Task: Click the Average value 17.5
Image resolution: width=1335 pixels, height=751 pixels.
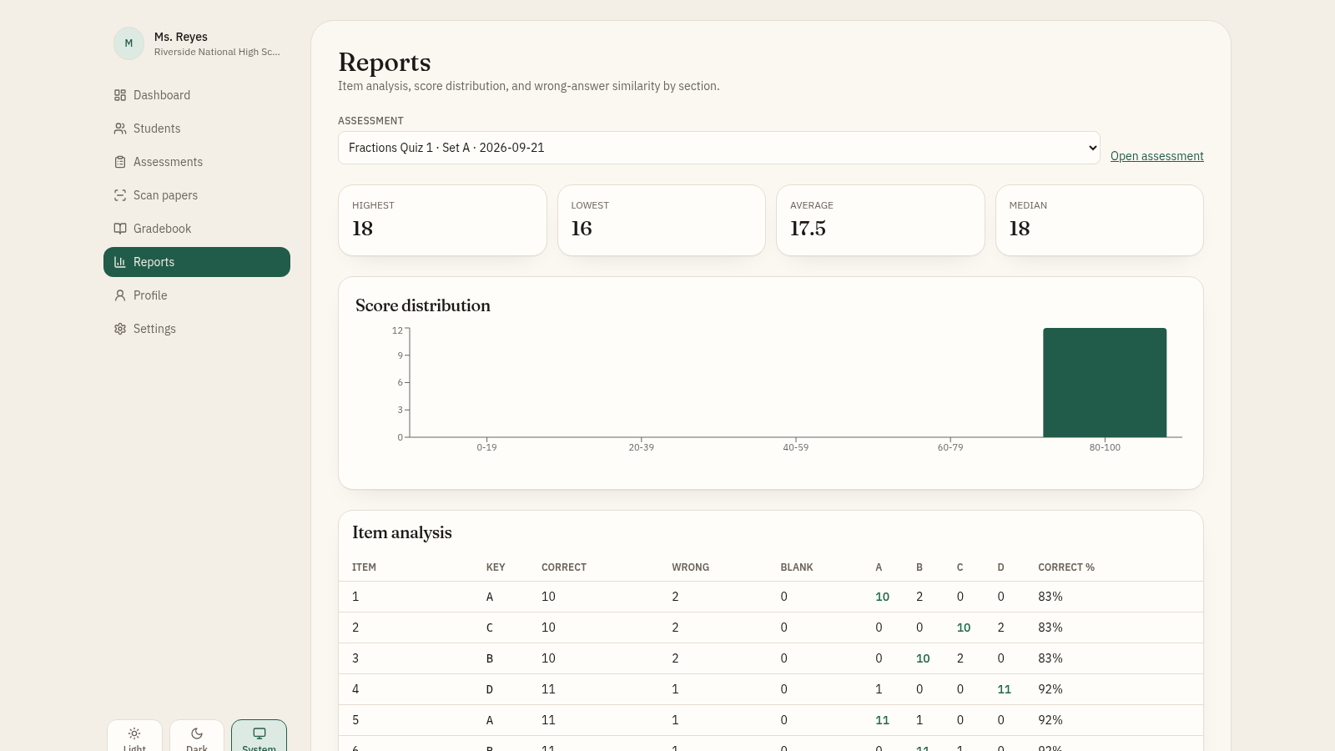Action: tap(808, 229)
